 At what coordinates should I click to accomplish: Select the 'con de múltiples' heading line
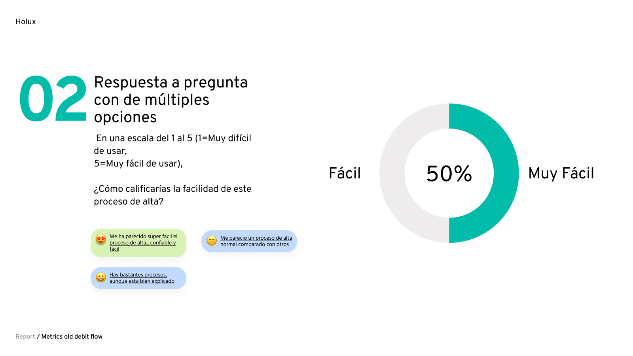click(152, 100)
